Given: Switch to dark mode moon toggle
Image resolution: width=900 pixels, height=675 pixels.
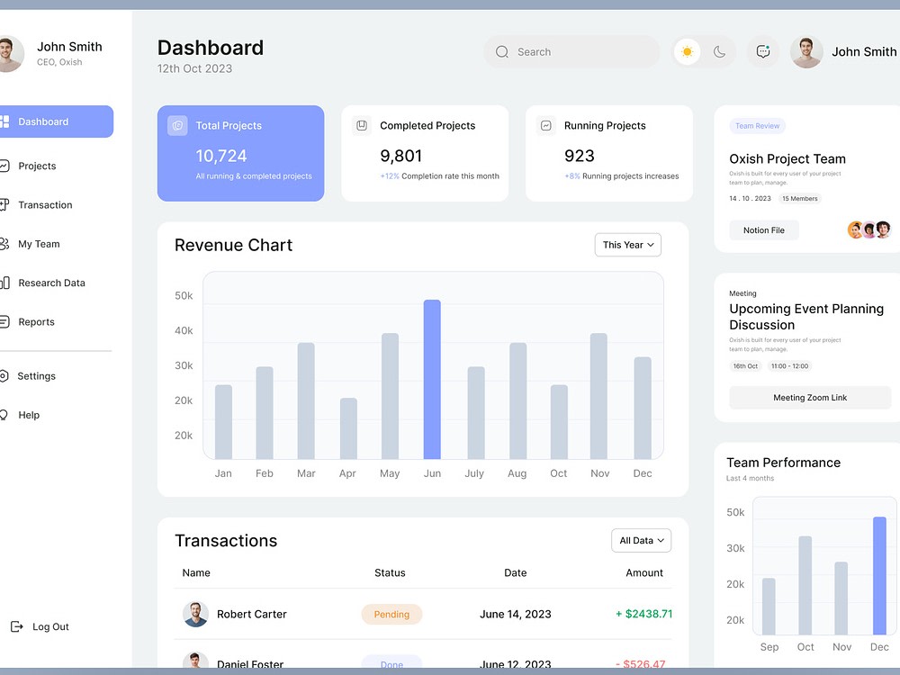Looking at the screenshot, I should click(x=719, y=51).
